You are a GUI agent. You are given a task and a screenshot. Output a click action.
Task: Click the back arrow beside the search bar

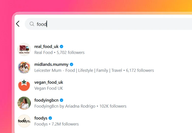coord(18,24)
